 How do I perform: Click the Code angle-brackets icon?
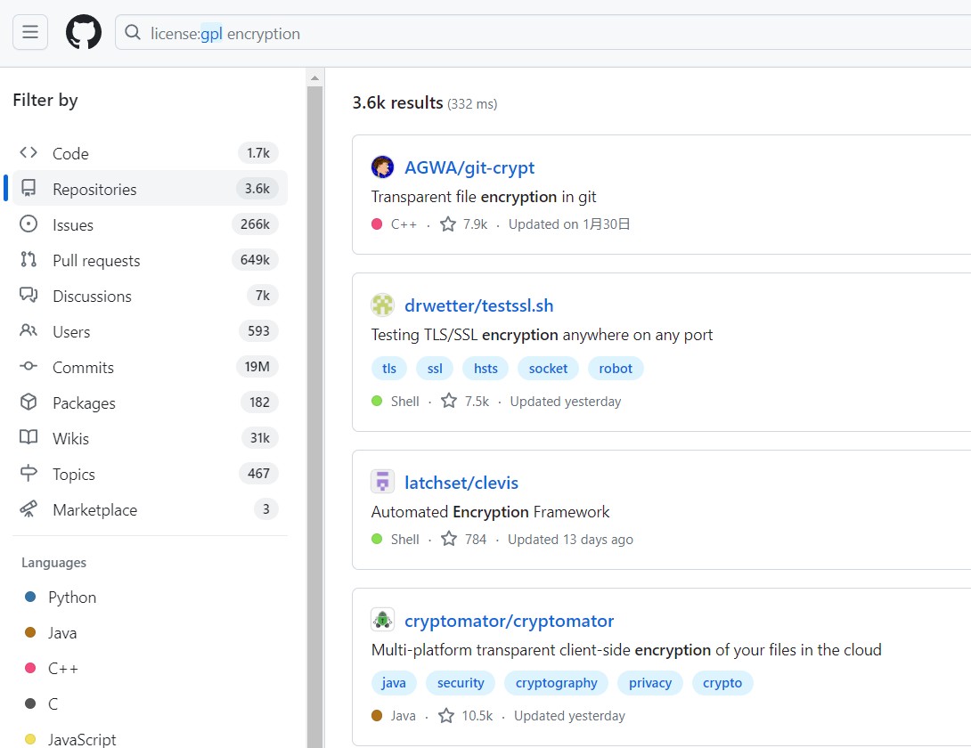click(x=29, y=152)
